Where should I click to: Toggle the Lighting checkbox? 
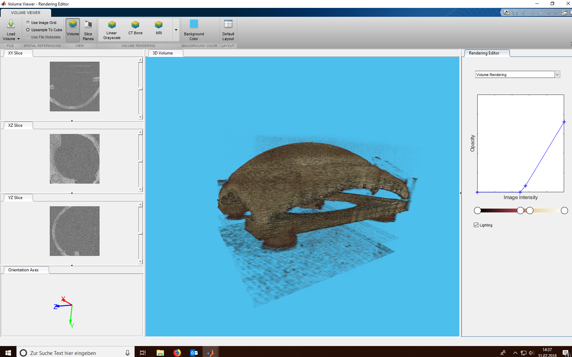click(476, 225)
